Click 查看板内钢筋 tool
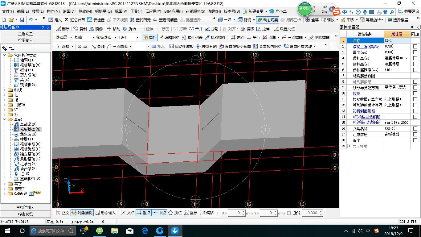The height and width of the screenshot is (237, 421). point(268,47)
